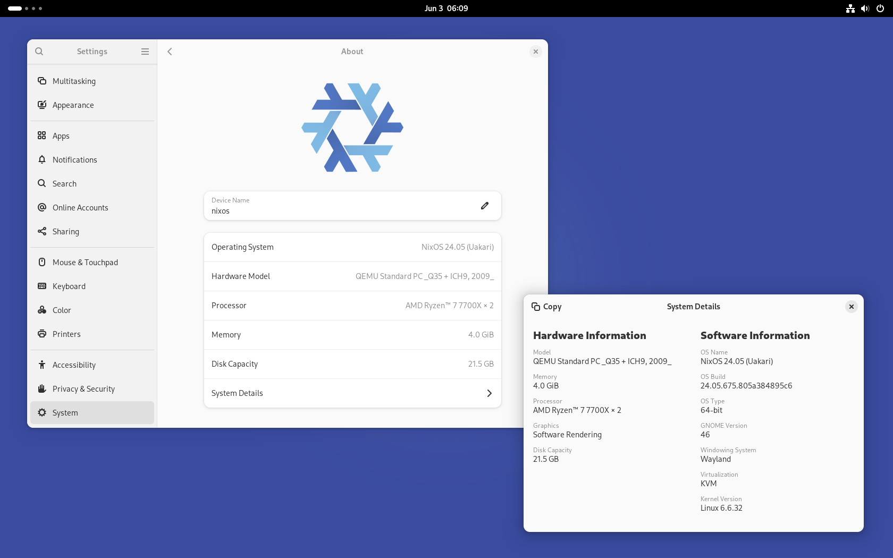Open the Sharing settings panel
The width and height of the screenshot is (893, 558).
[x=92, y=231]
